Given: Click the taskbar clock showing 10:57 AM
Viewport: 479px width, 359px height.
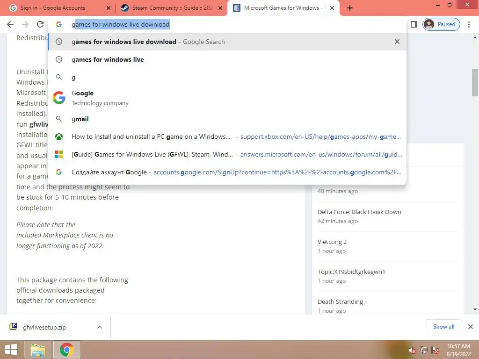Looking at the screenshot, I should (458, 350).
